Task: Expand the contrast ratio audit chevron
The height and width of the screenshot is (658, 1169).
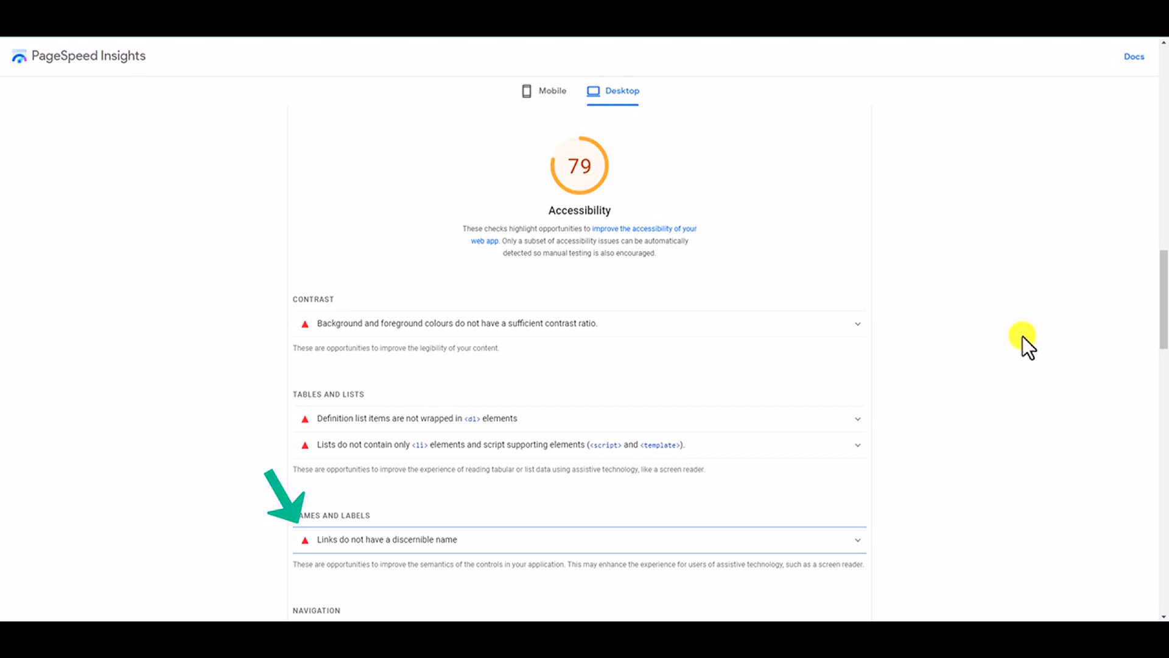Action: coord(857,324)
